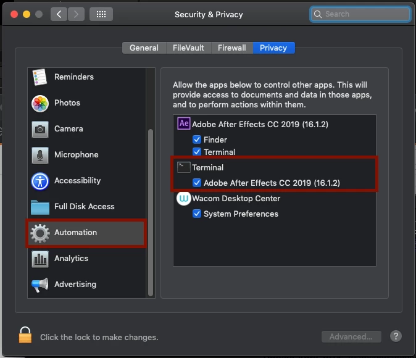The width and height of the screenshot is (416, 358).
Task: Select the Camera label in the list
Action: pyautogui.click(x=69, y=129)
